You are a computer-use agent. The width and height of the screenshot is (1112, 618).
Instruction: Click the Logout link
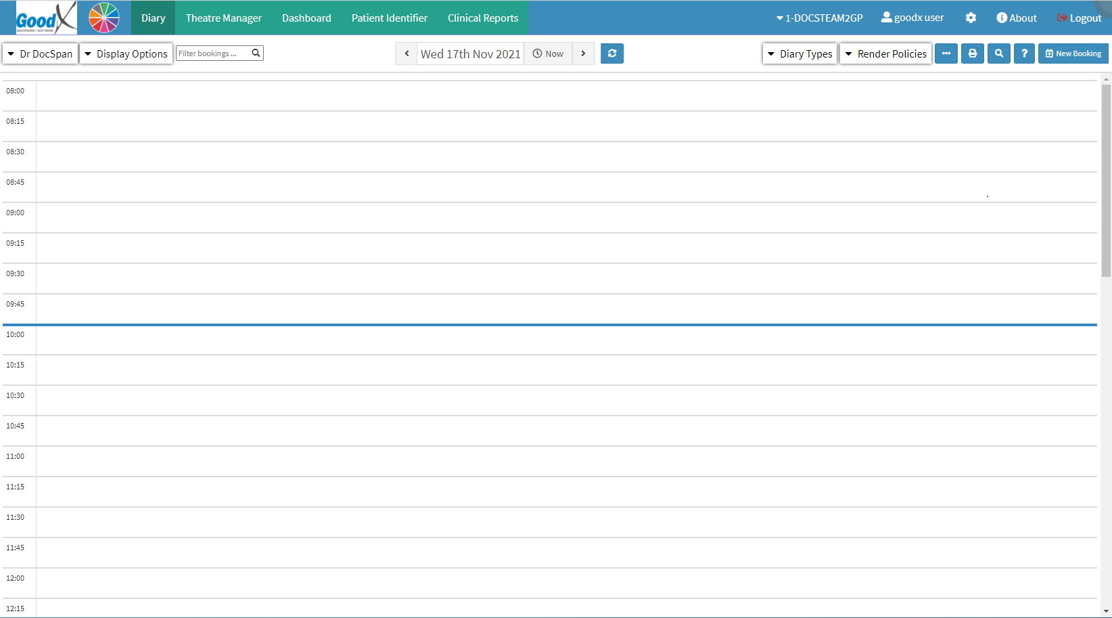1079,18
